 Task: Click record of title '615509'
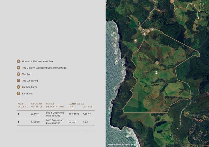point(35,122)
